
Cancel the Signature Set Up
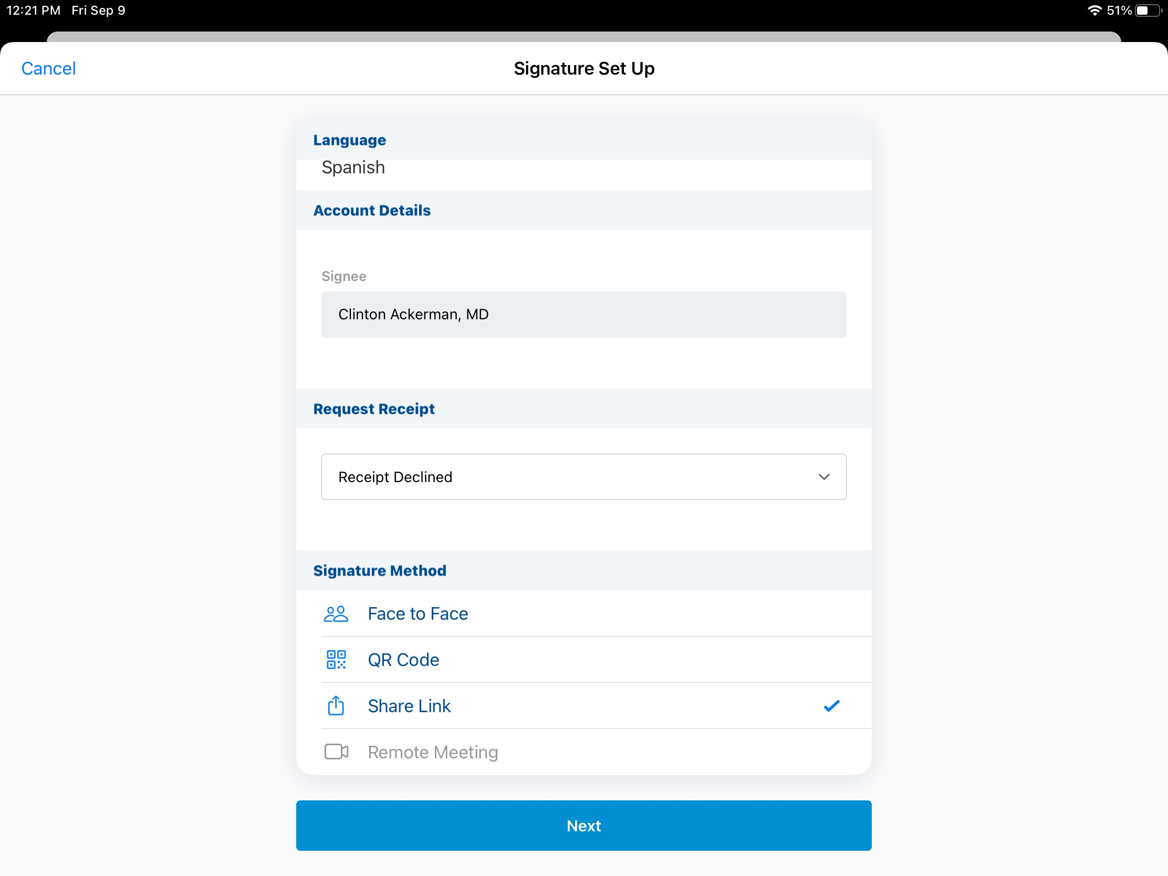click(x=48, y=69)
